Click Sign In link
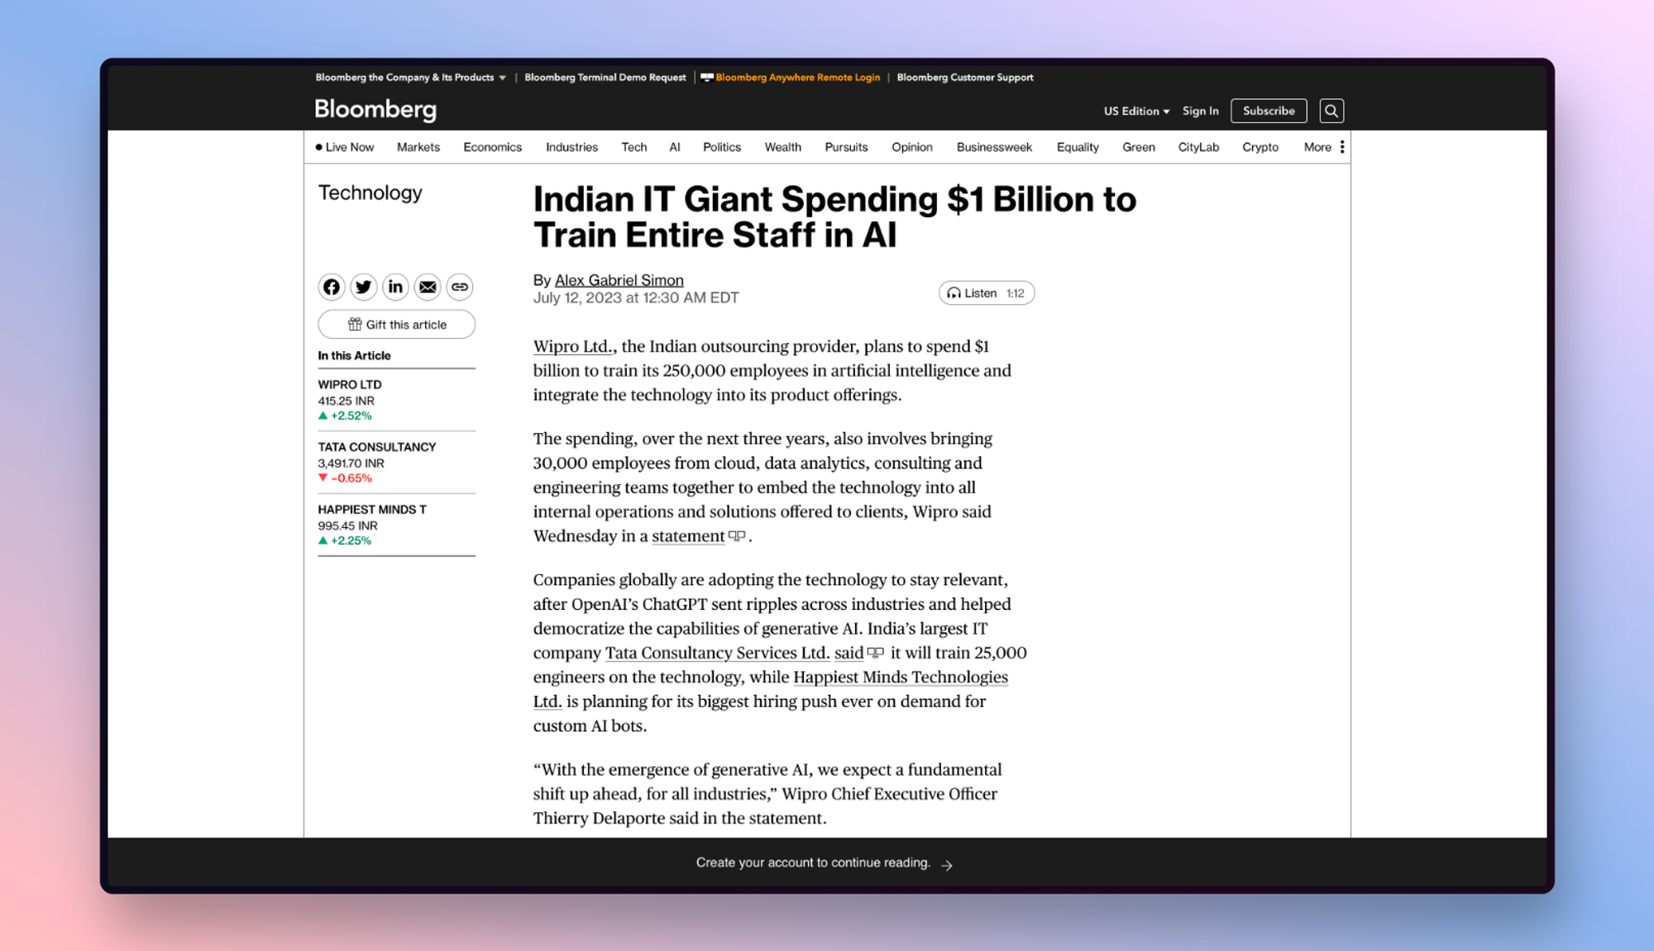Image resolution: width=1654 pixels, height=951 pixels. (x=1200, y=111)
